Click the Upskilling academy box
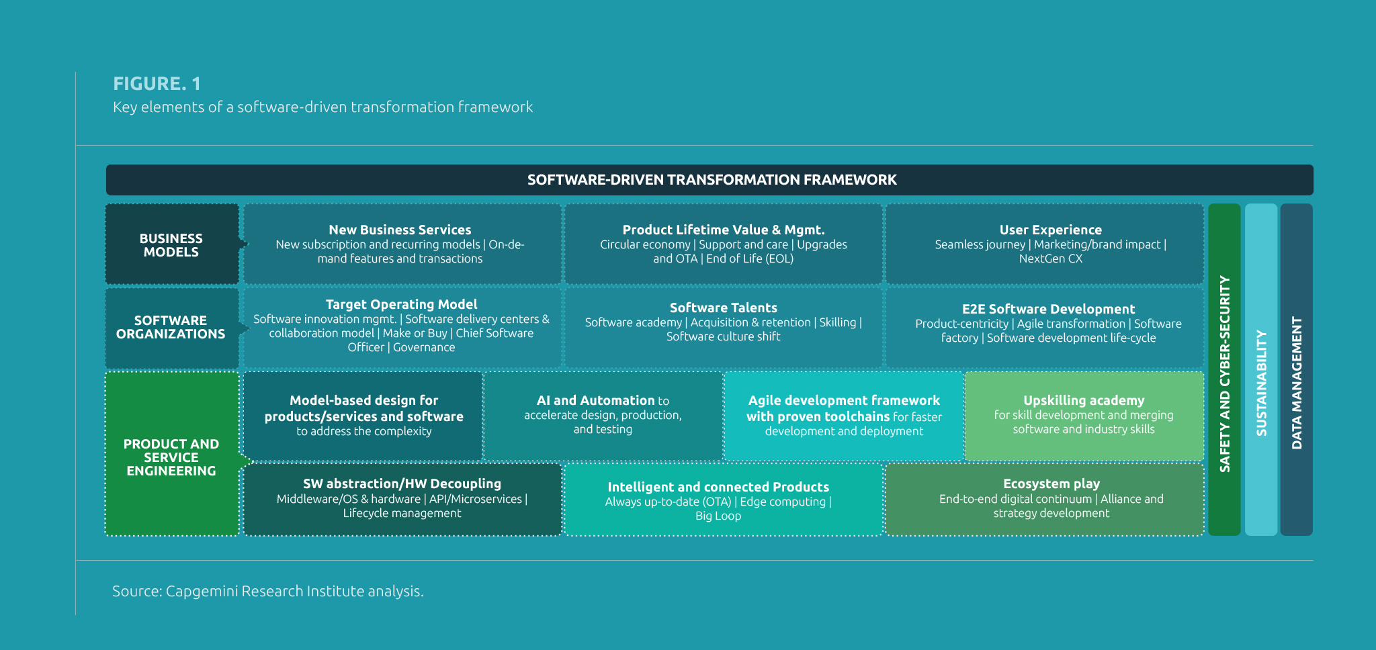 click(x=1084, y=415)
